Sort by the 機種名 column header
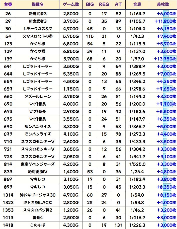 (38, 4)
